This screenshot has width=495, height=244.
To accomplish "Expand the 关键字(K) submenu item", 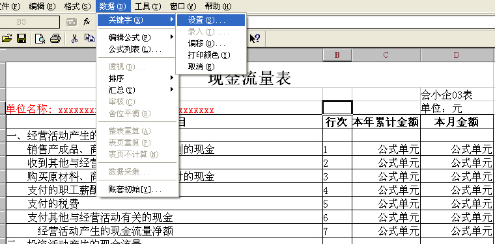I will click(x=137, y=20).
